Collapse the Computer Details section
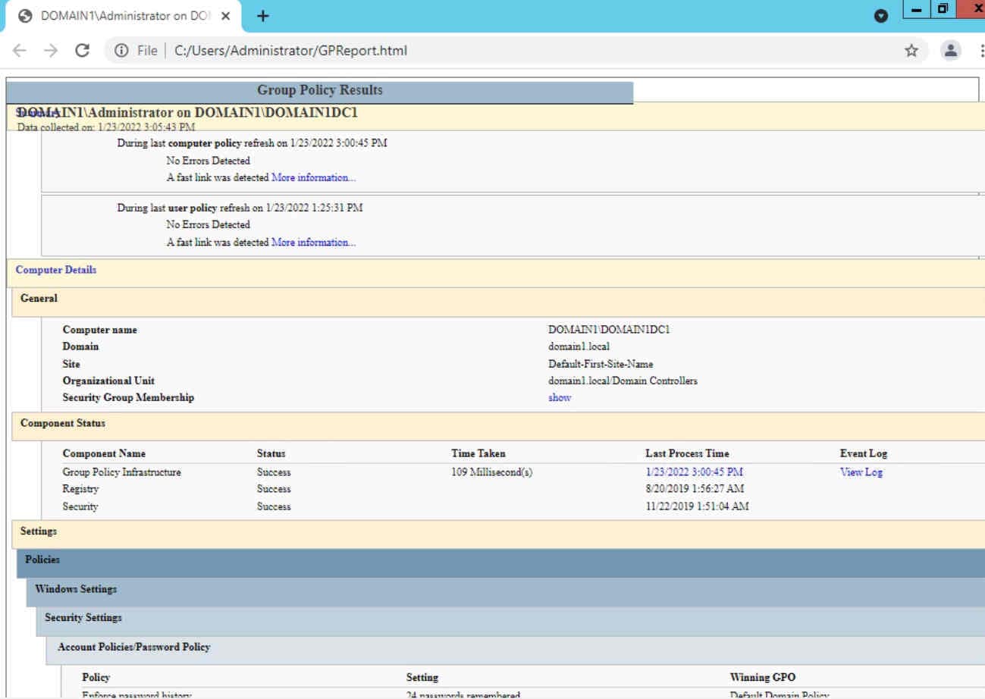985x699 pixels. tap(57, 270)
